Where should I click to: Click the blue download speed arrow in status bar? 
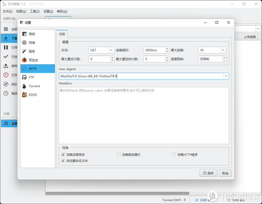click(197, 200)
